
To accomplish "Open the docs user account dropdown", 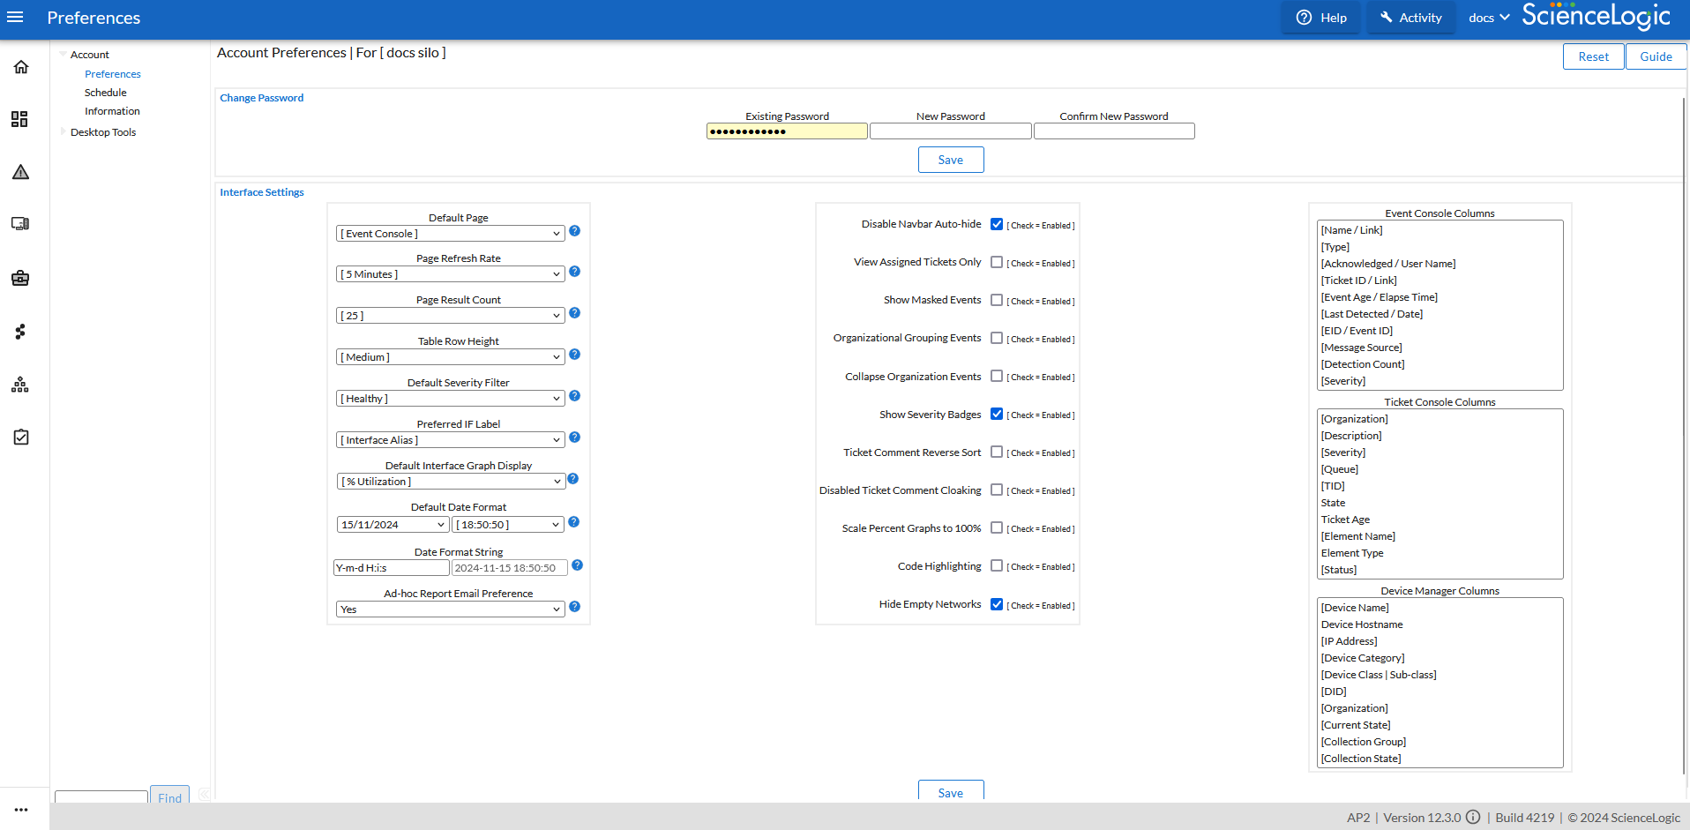I will tap(1489, 18).
